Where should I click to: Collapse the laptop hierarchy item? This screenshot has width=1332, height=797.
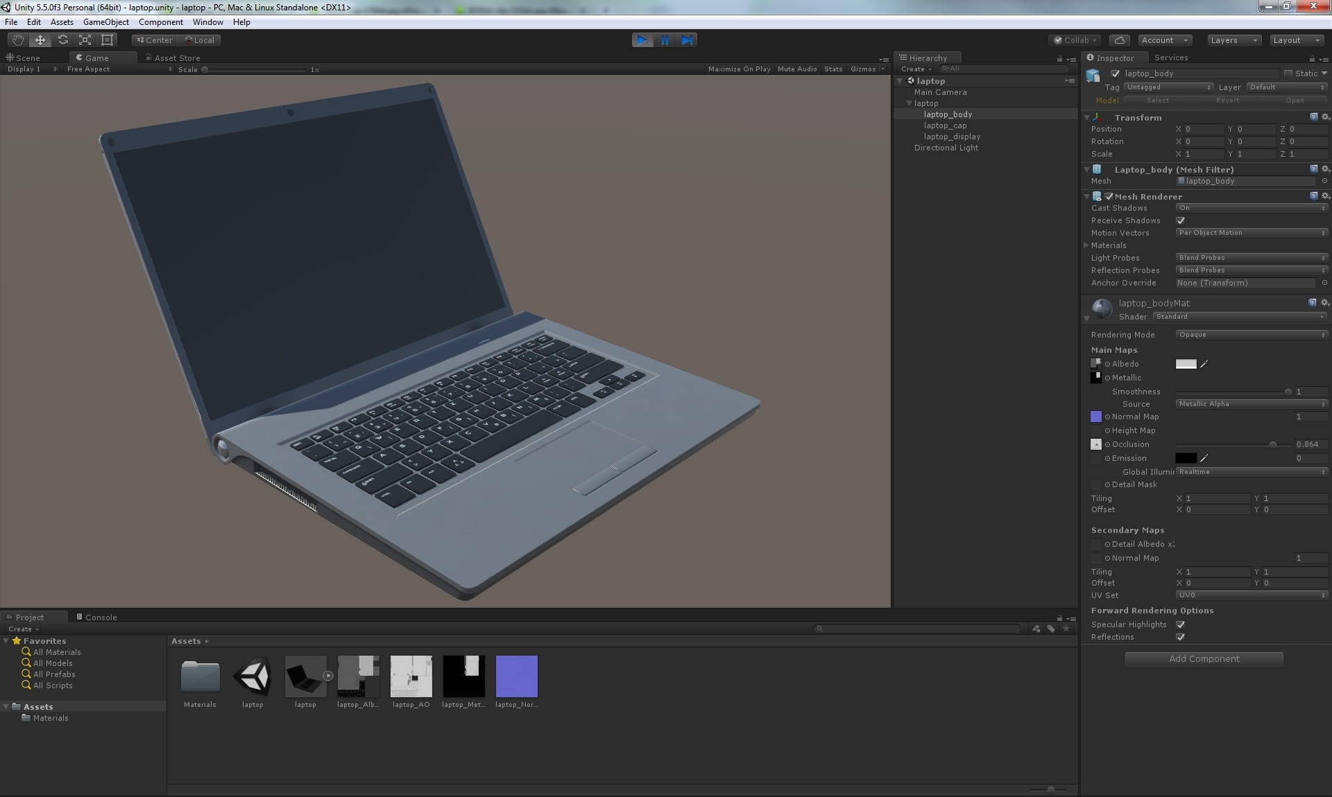point(909,103)
